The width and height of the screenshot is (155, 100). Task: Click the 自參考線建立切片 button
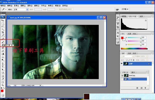tap(65, 9)
